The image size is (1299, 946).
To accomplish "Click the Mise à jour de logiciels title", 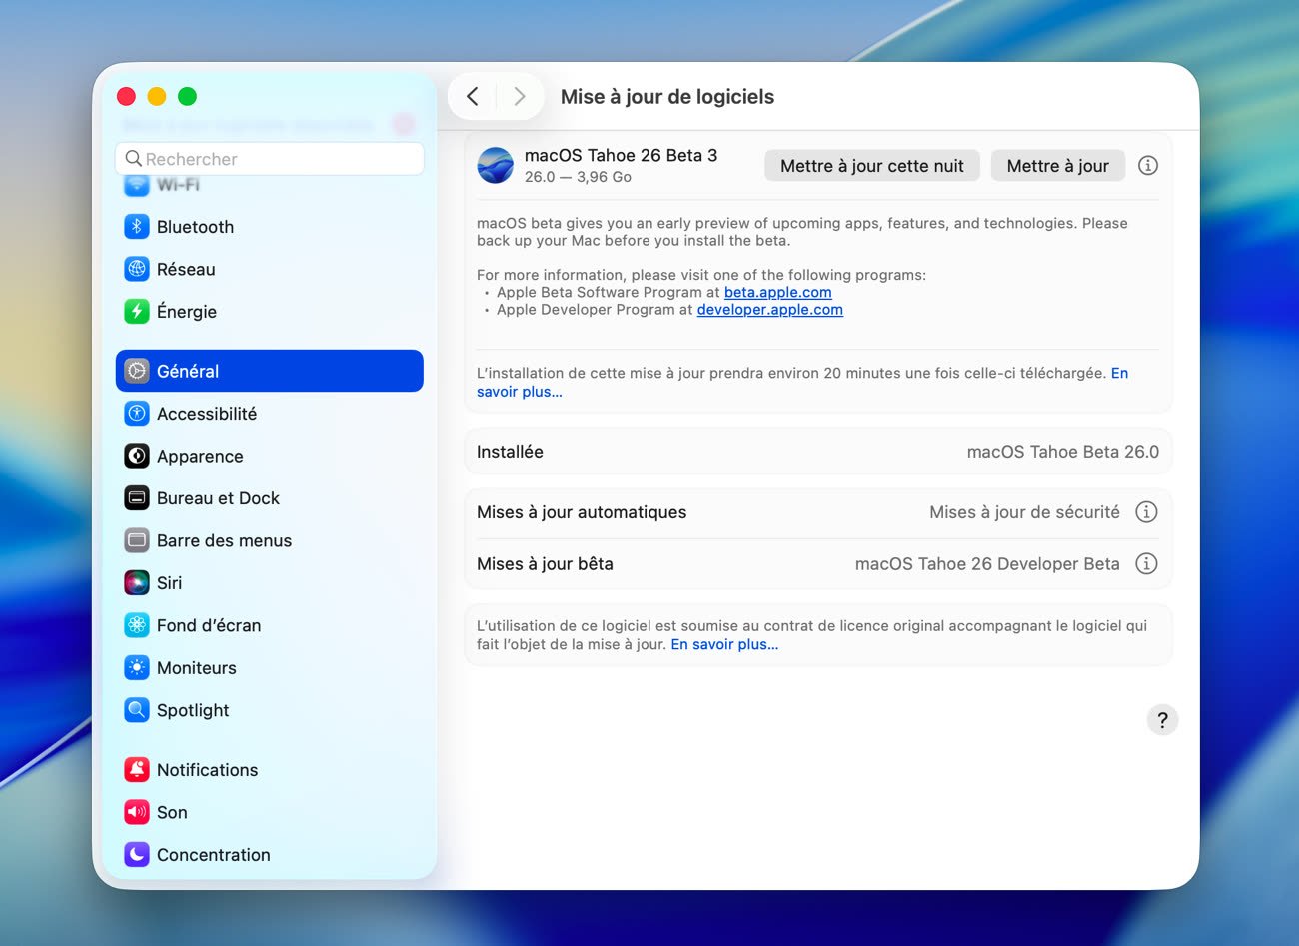I will (667, 97).
